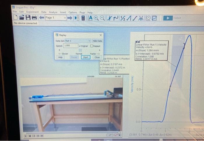This screenshot has width=204, height=141.
Task: Click the Autoscale graph 'A' icon
Action: click(x=90, y=18)
